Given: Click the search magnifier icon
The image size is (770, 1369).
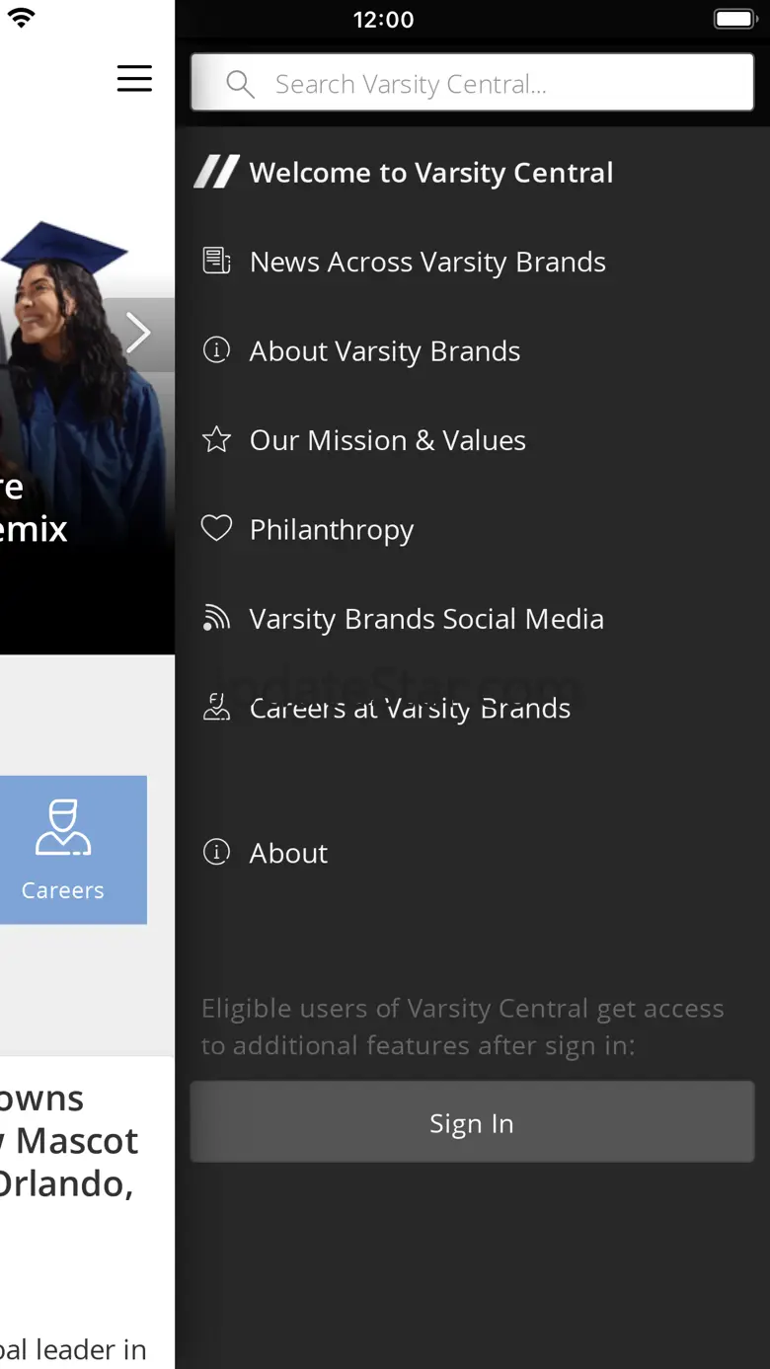Looking at the screenshot, I should pos(240,84).
